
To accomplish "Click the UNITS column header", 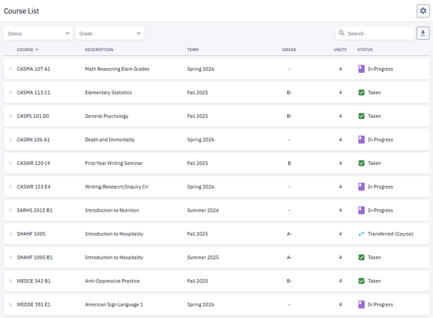I will click(340, 50).
